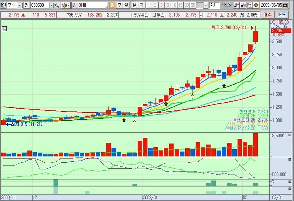
Task: Click the 선행스팬2 52,26: 1,853 legend
Action: click(247, 128)
